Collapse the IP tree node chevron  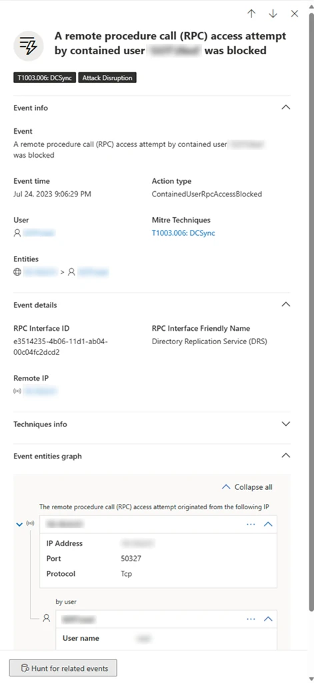point(19,525)
